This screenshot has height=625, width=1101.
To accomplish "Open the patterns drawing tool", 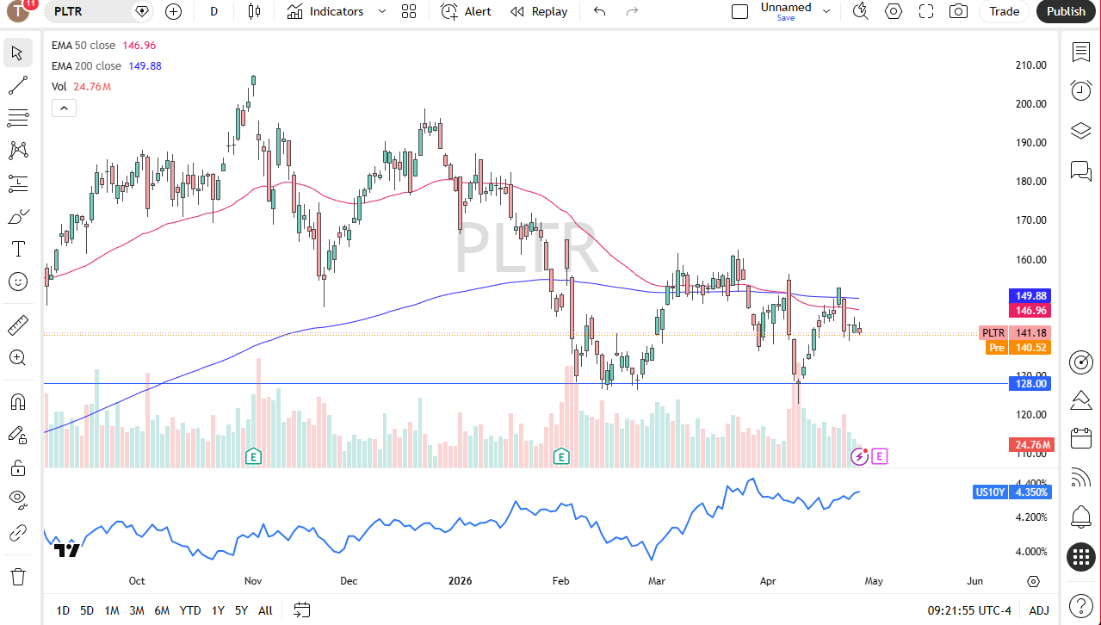I will (x=18, y=151).
